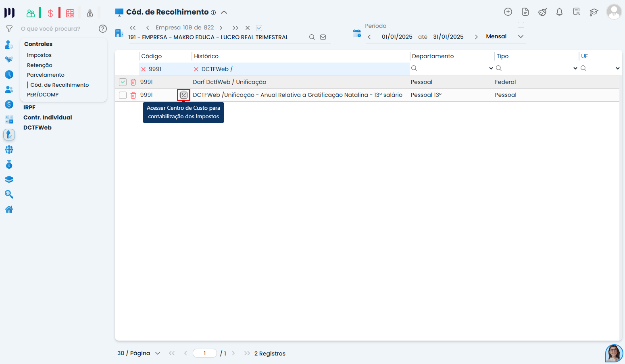Go to next company with the right arrow
Viewport: 625px width, 364px height.
click(x=221, y=28)
